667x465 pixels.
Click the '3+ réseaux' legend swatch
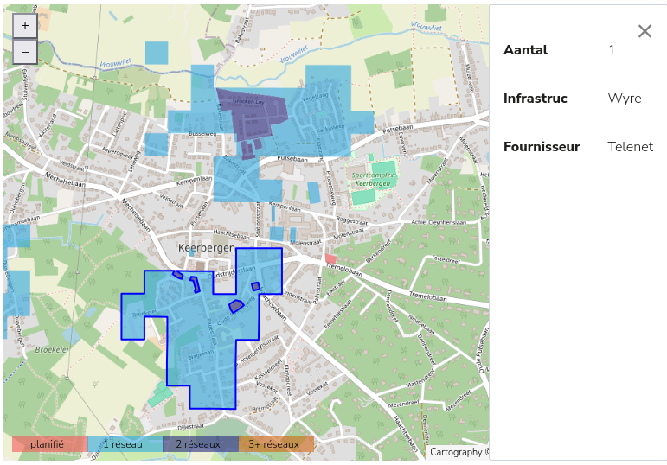tap(277, 444)
